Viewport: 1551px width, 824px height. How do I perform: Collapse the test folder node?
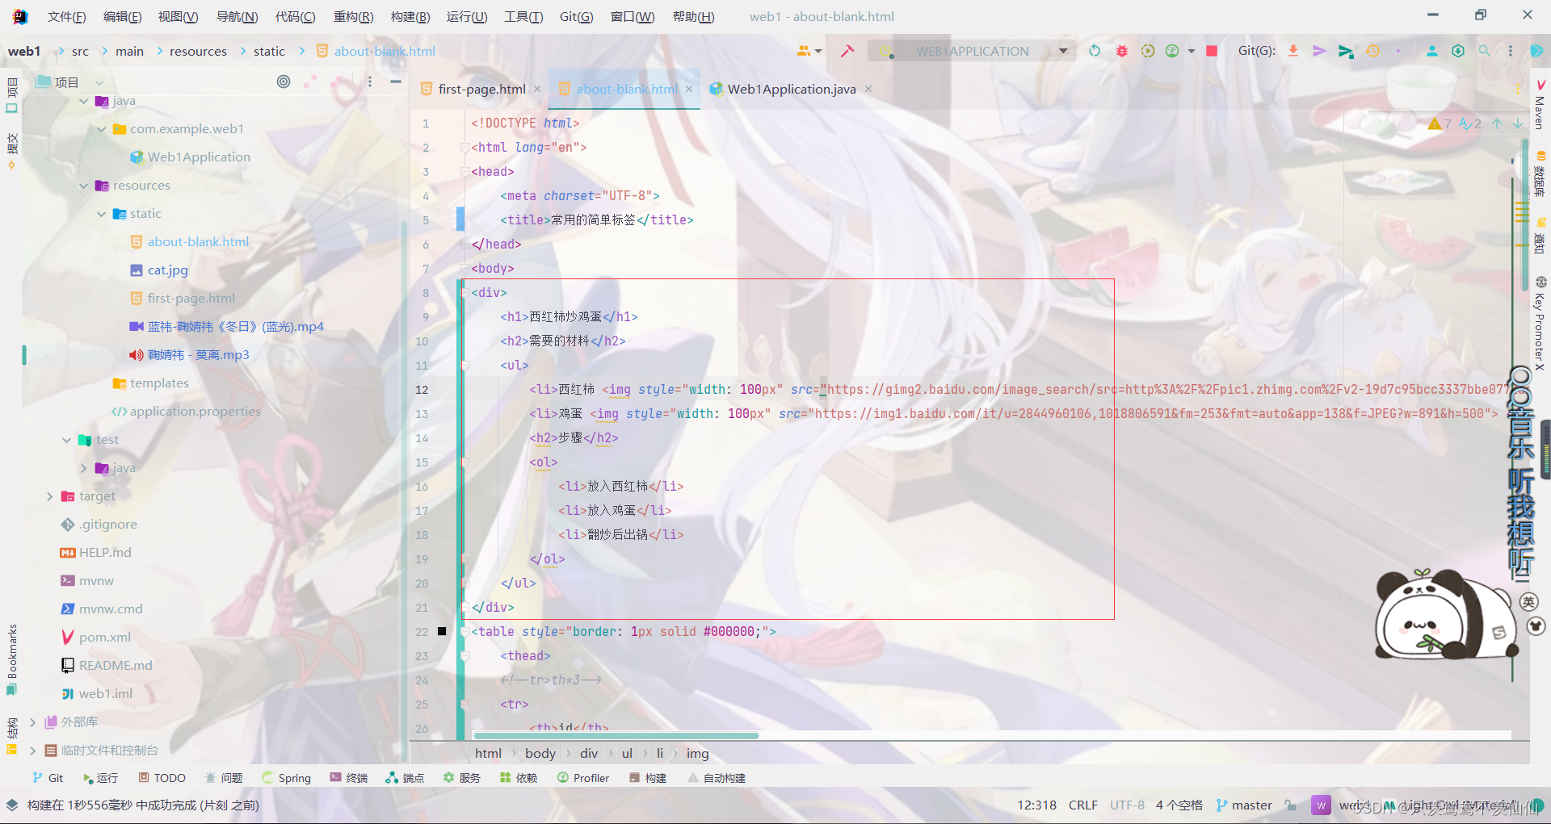pyautogui.click(x=66, y=440)
